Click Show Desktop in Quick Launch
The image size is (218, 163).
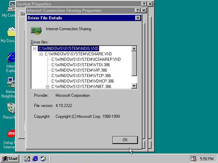[27, 159]
